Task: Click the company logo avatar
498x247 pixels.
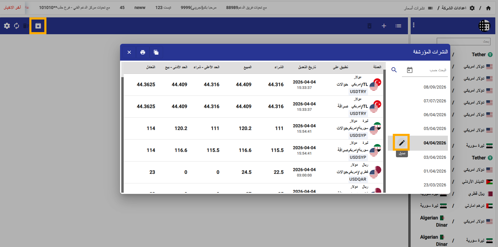Action: (x=484, y=26)
